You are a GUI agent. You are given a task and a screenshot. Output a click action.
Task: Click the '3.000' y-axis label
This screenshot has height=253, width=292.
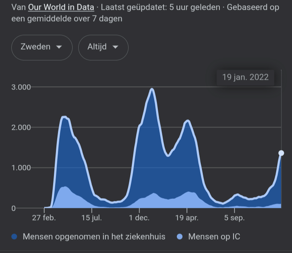coord(21,87)
